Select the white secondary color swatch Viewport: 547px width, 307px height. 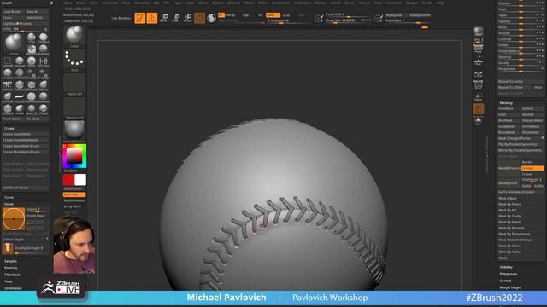pyautogui.click(x=80, y=180)
